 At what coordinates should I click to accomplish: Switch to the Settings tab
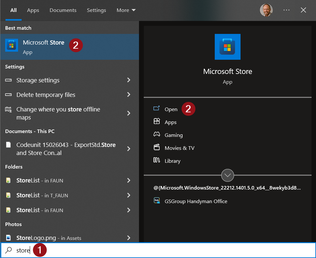[96, 10]
